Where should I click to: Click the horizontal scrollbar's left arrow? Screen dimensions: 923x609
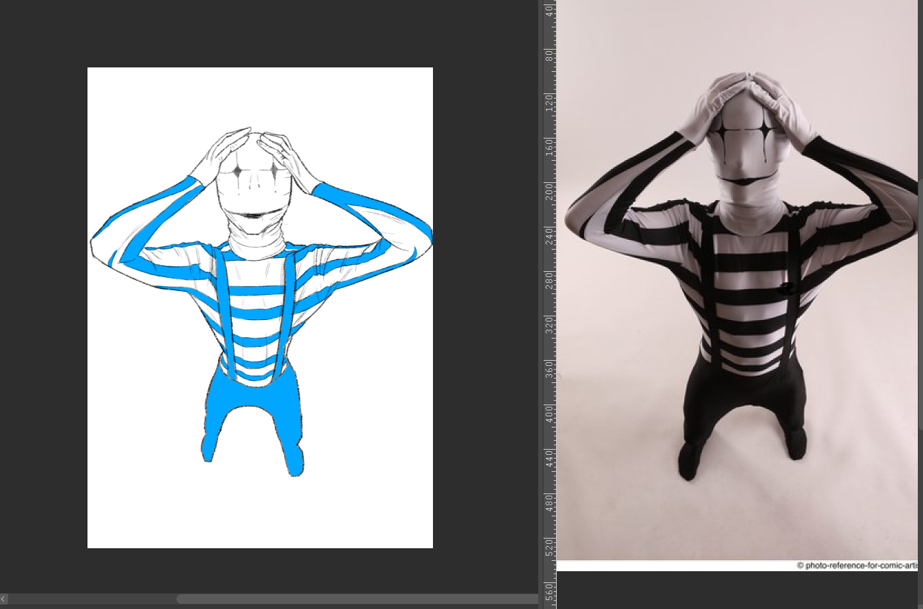click(x=4, y=599)
